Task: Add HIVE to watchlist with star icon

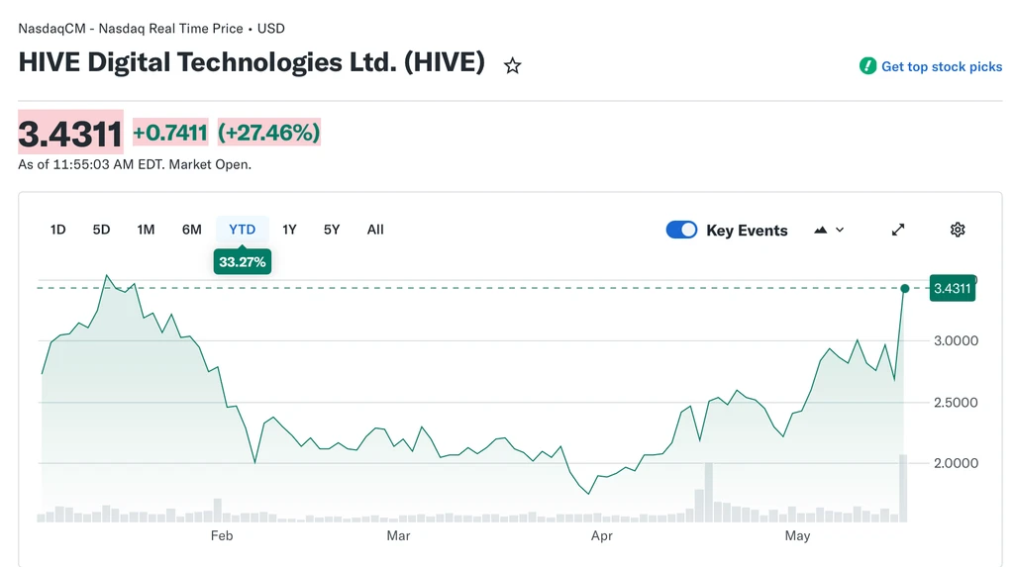Action: click(512, 65)
